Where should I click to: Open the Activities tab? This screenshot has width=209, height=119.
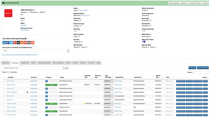pyautogui.click(x=83, y=63)
